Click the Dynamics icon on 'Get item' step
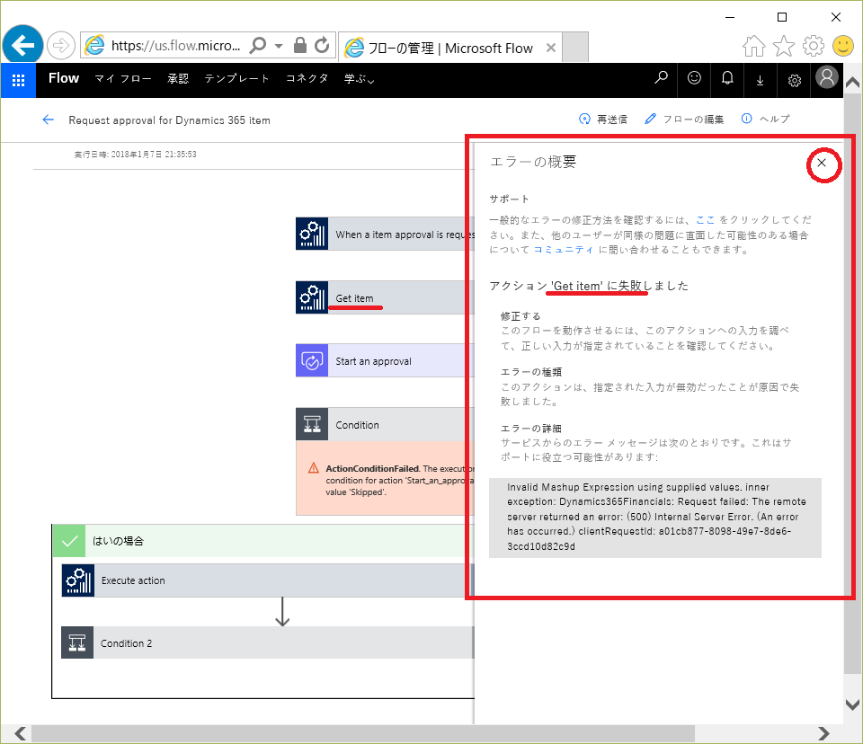Screen dimensions: 863x744 312,297
